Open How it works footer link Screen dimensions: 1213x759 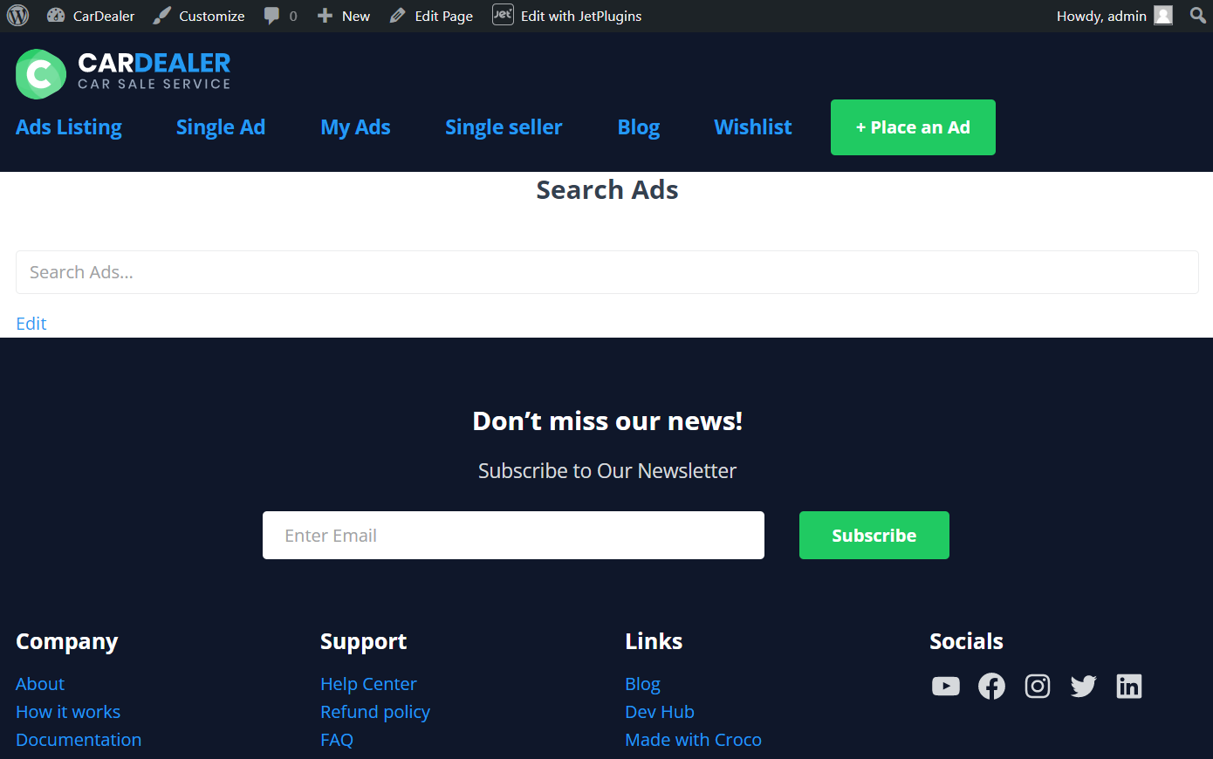68,712
